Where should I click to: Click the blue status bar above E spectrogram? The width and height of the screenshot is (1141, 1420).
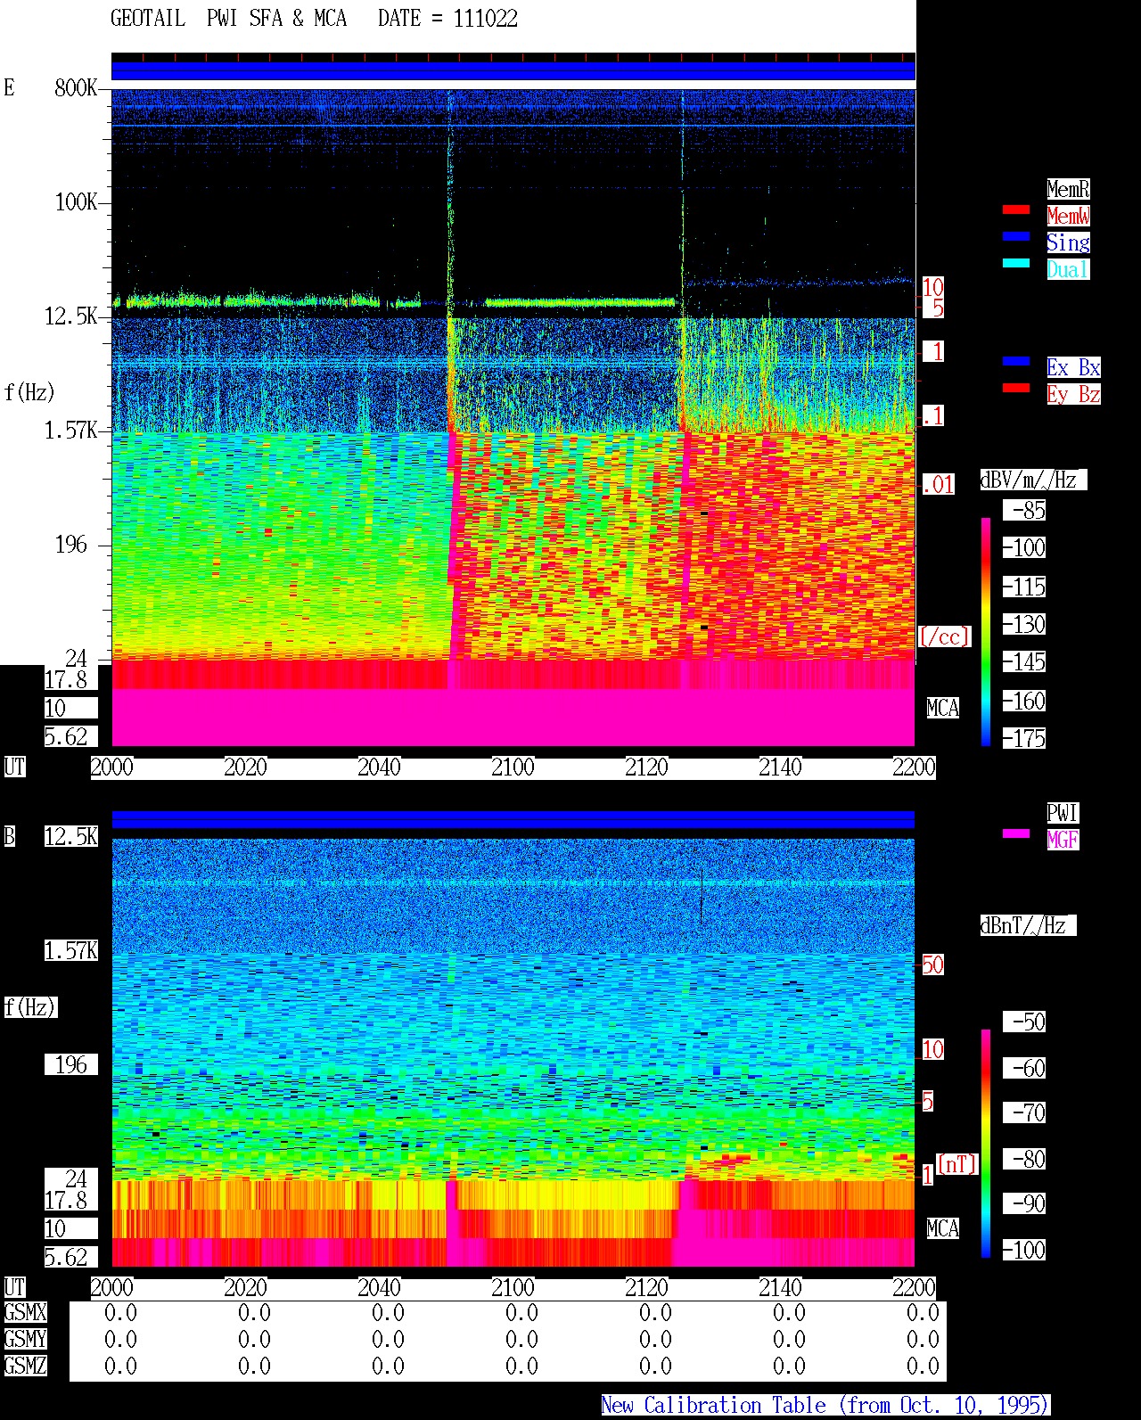pyautogui.click(x=513, y=70)
